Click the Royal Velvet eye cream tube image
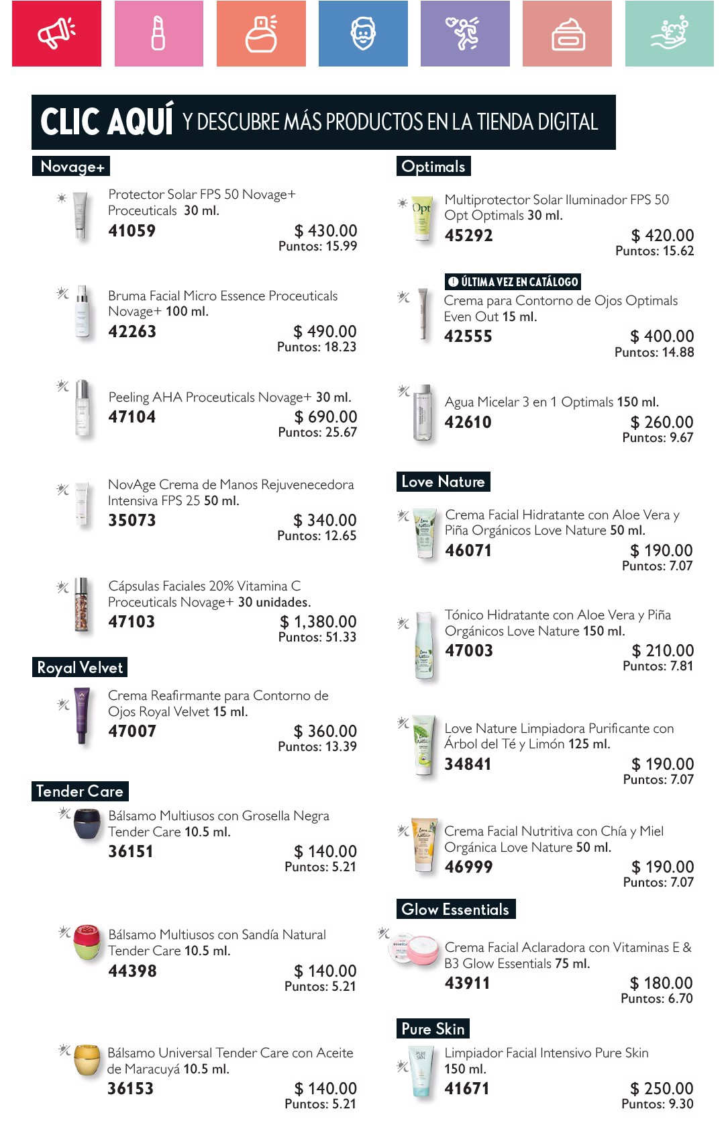Screen dimensions: 726x1148 (82, 716)
